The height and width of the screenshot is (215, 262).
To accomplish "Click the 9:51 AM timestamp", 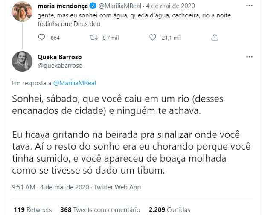I will point(23,187).
